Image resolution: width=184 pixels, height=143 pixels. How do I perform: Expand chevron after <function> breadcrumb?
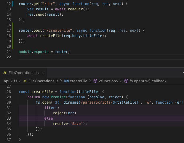(x=121, y=81)
